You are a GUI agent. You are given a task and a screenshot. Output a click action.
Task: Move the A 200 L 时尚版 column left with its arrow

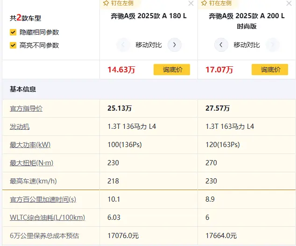(x=221, y=45)
